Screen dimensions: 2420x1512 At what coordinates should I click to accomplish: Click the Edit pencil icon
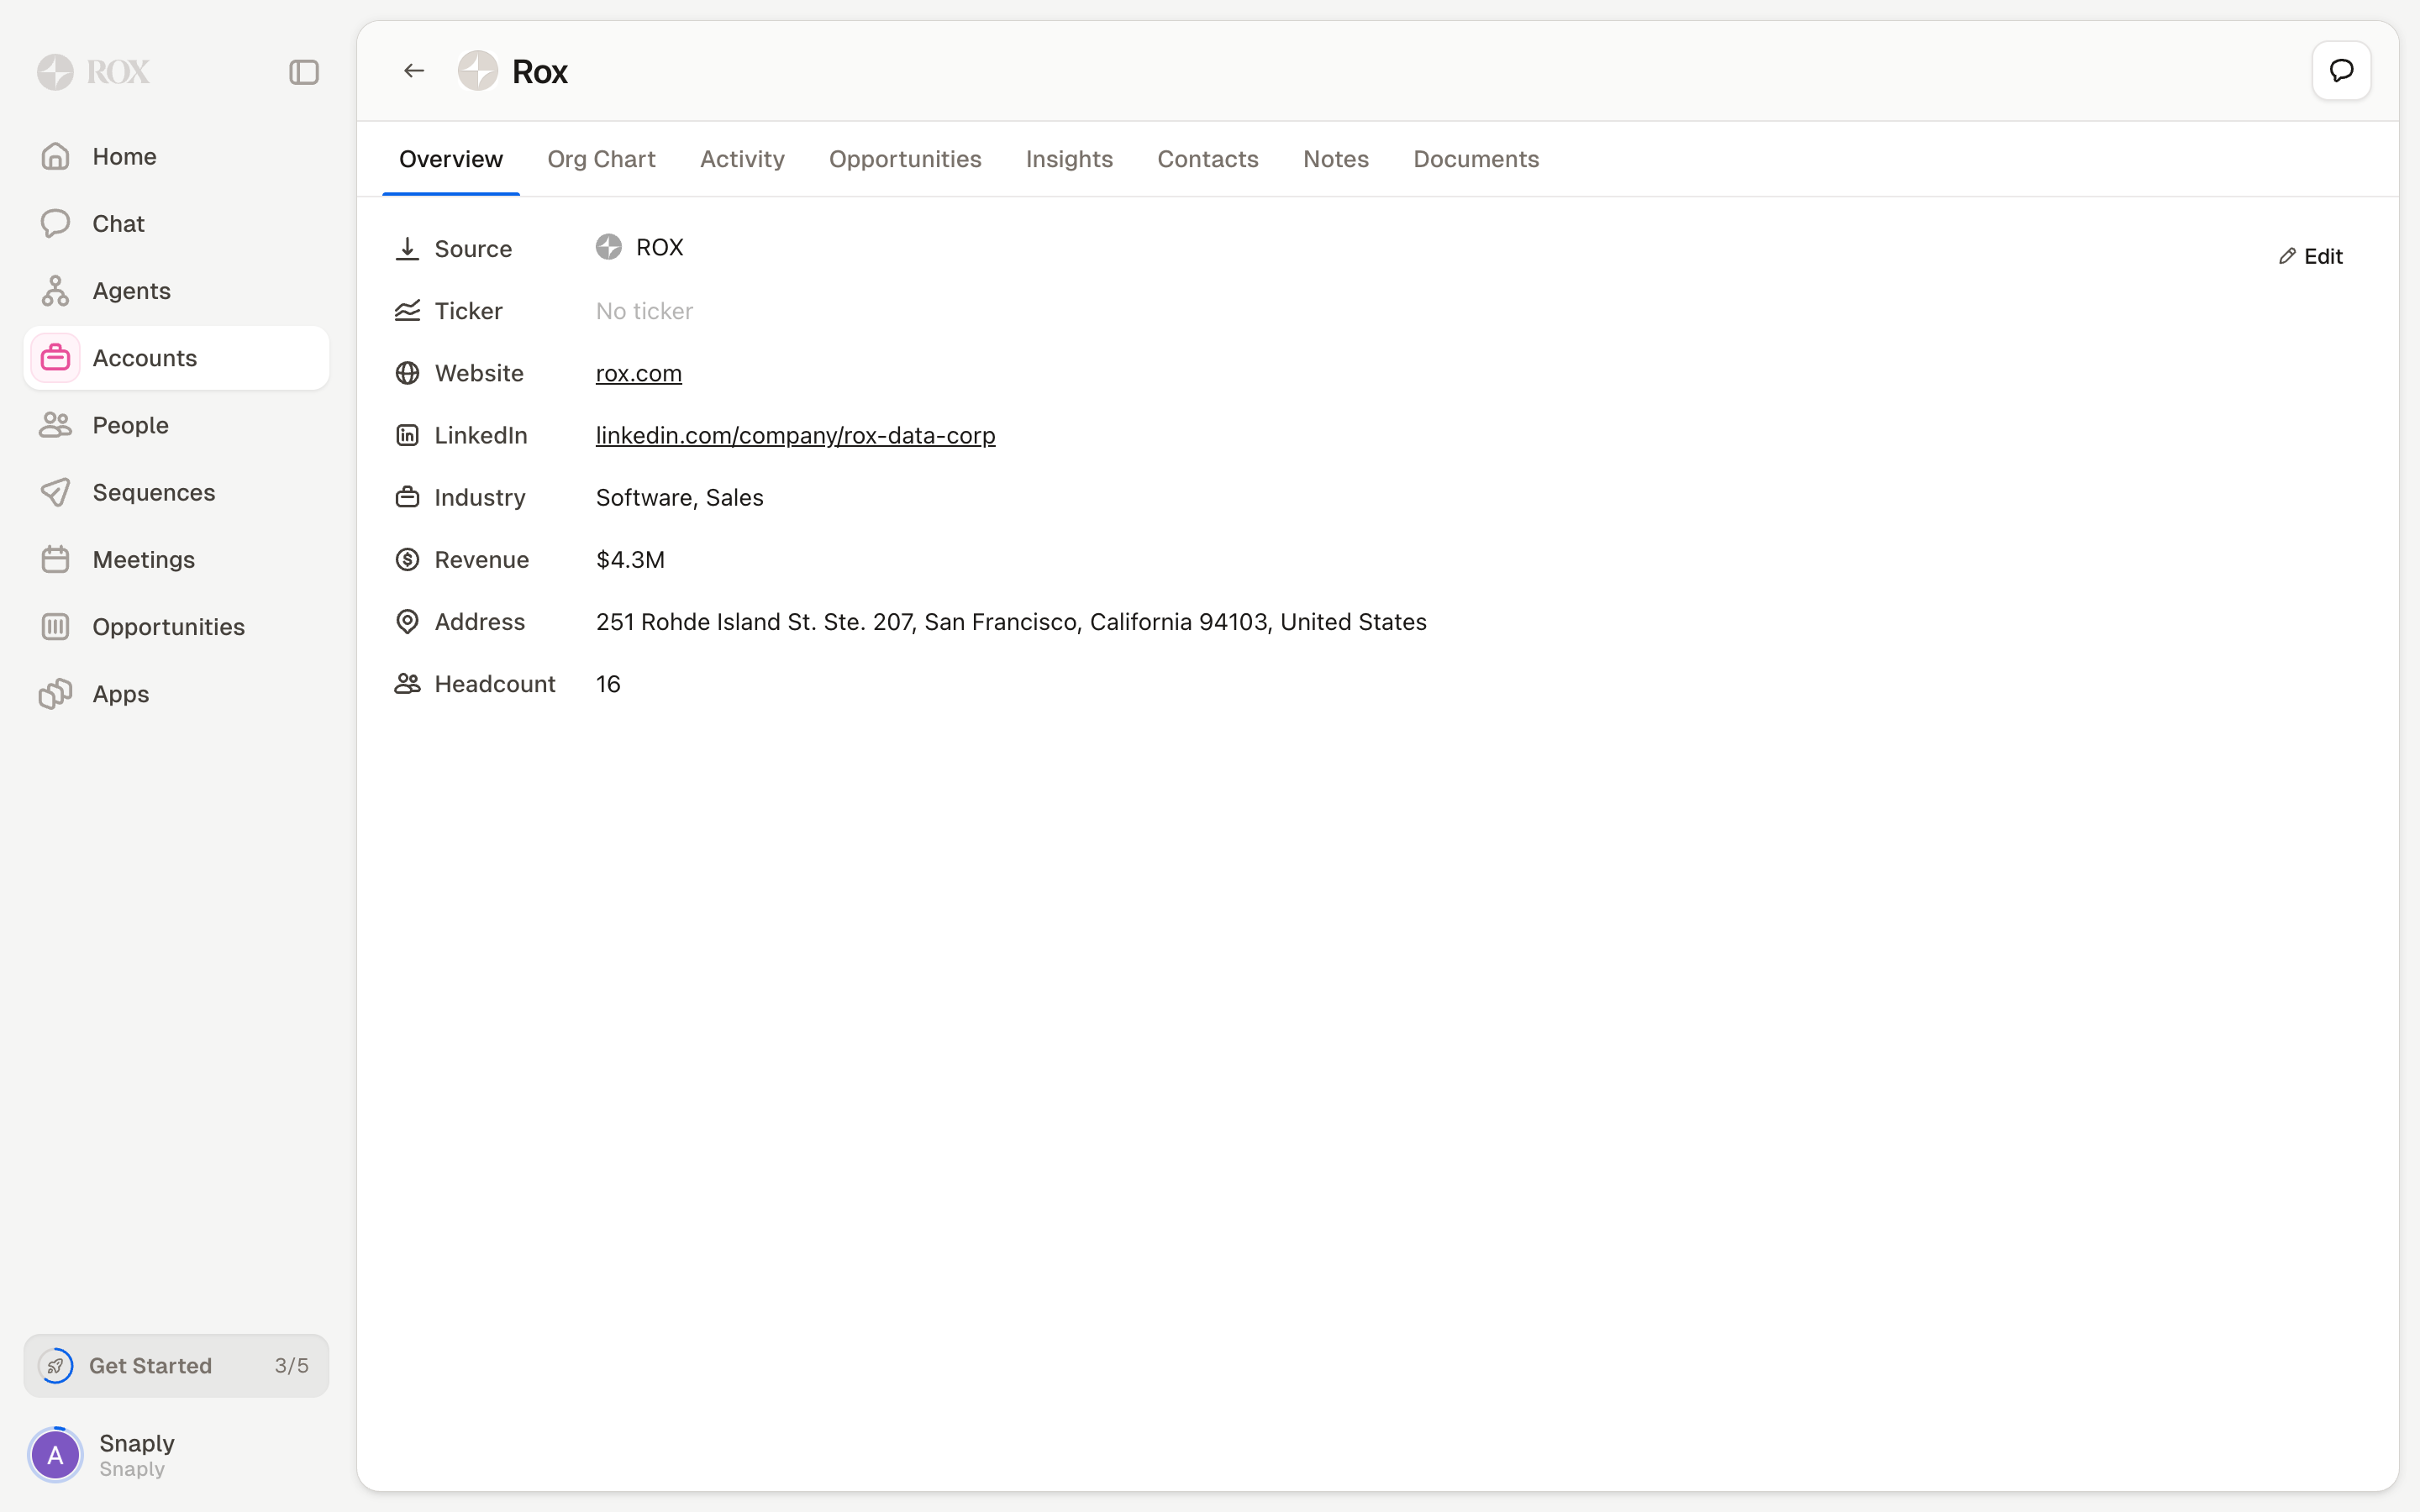(2287, 256)
